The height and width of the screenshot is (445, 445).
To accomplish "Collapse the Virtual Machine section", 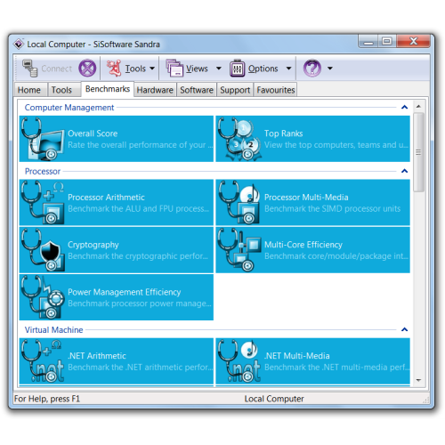I will pos(404,329).
